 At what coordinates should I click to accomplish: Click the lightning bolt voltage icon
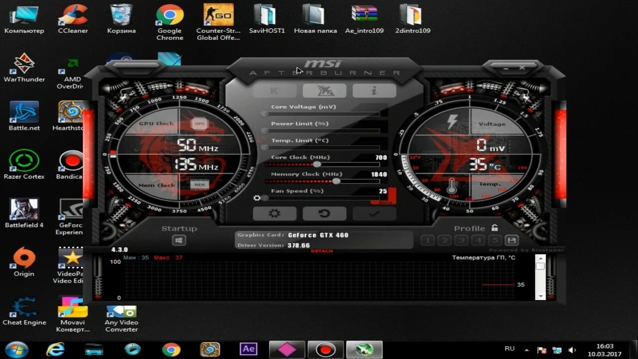coord(452,122)
